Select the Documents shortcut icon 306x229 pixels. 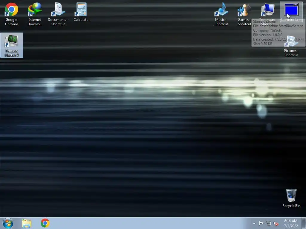(x=58, y=14)
